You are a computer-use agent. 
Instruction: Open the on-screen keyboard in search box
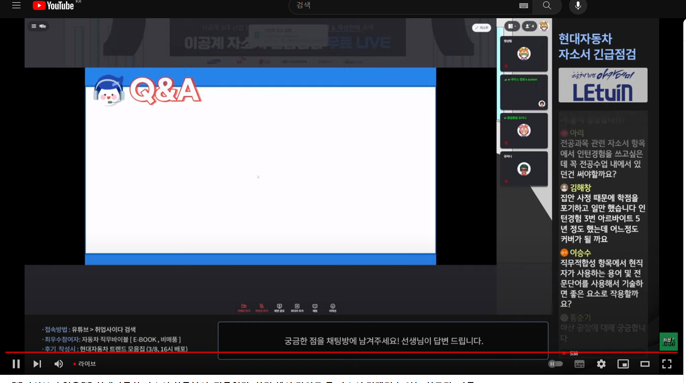[523, 5]
